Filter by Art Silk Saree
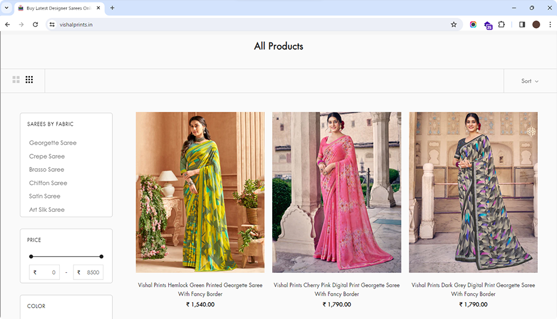 tap(47, 209)
